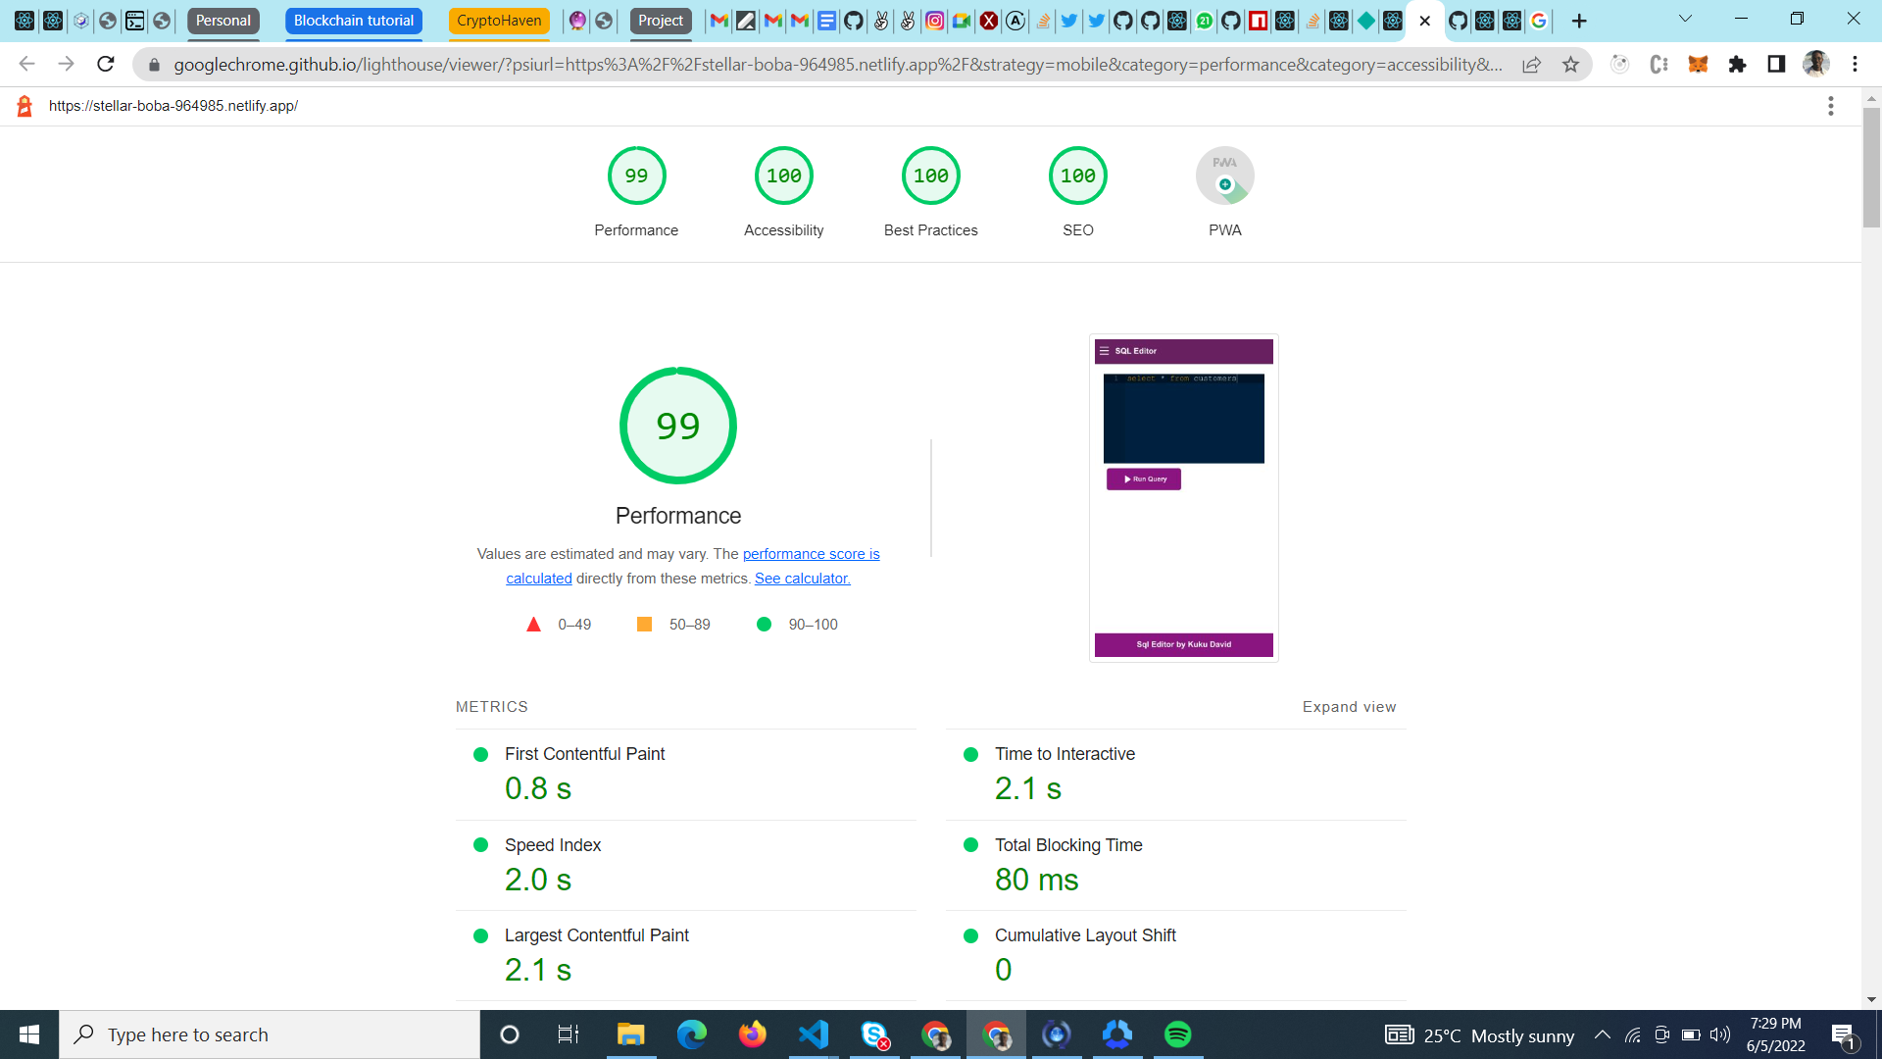Click the large 99 Performance gauge
Screen dimensions: 1882x1059
point(678,426)
